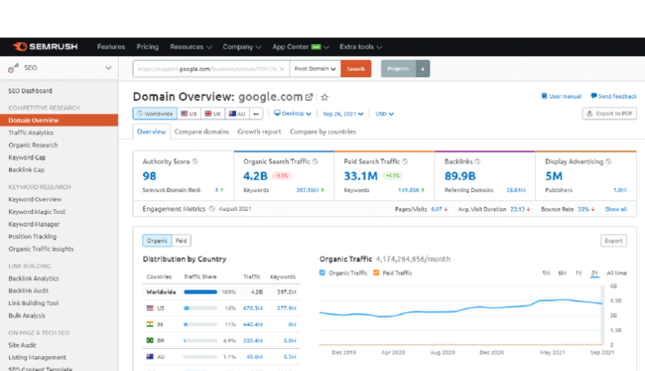Viewport: 645px width, 371px height.
Task: Open Organic Research in the sidebar
Action: [x=33, y=145]
